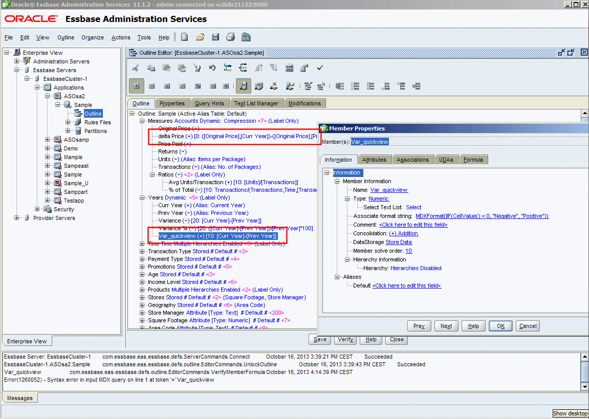Click Show desktop button
589x419 pixels.
tap(570, 413)
